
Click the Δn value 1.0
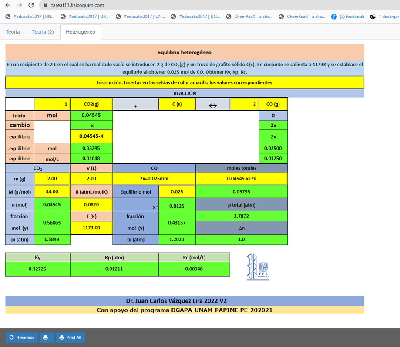coord(242,239)
